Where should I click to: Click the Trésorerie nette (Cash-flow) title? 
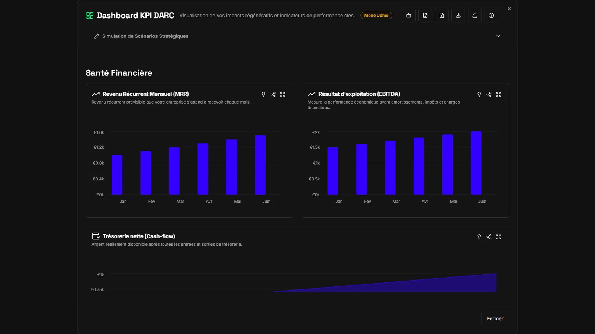tap(139, 236)
